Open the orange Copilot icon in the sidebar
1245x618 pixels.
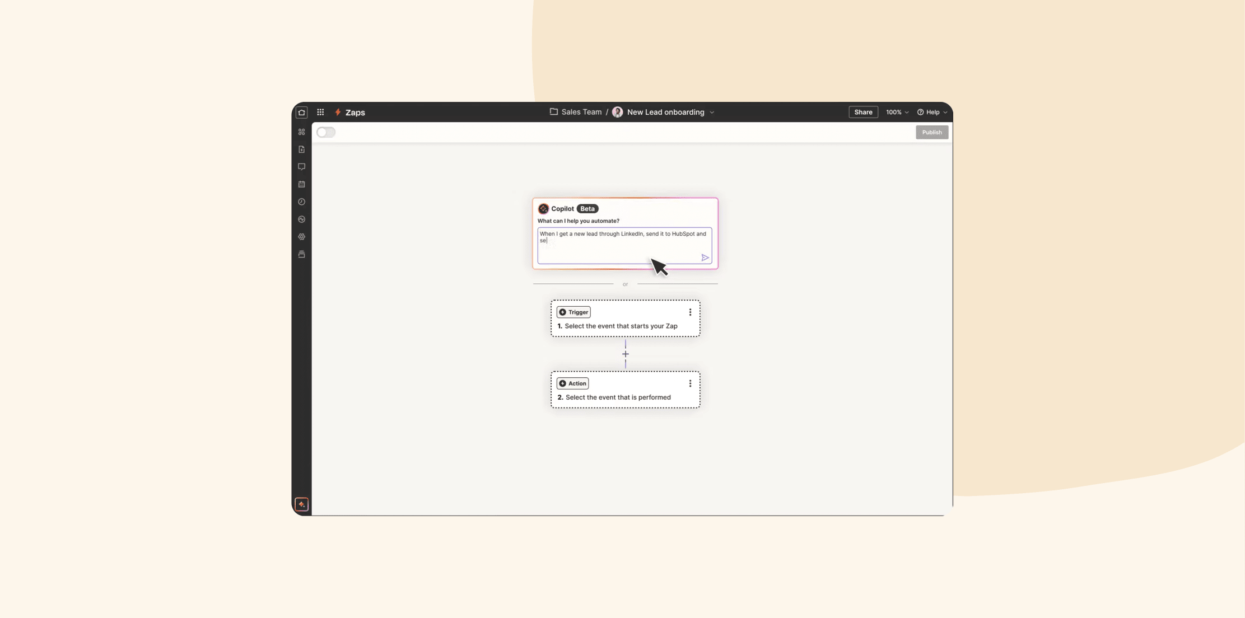pos(301,504)
